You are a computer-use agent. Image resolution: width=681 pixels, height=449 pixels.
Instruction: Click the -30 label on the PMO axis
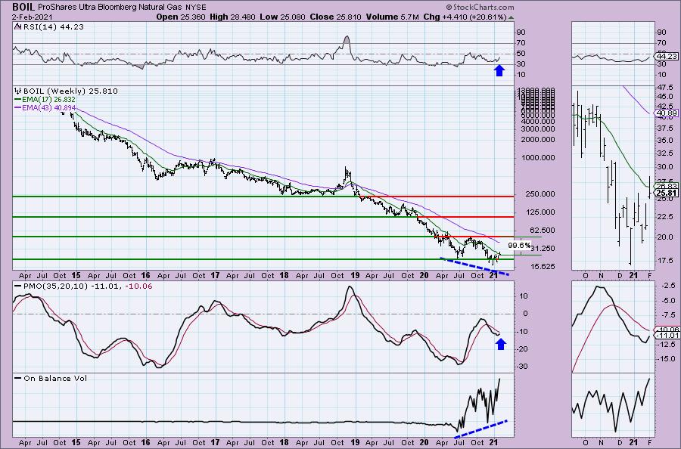tap(521, 366)
